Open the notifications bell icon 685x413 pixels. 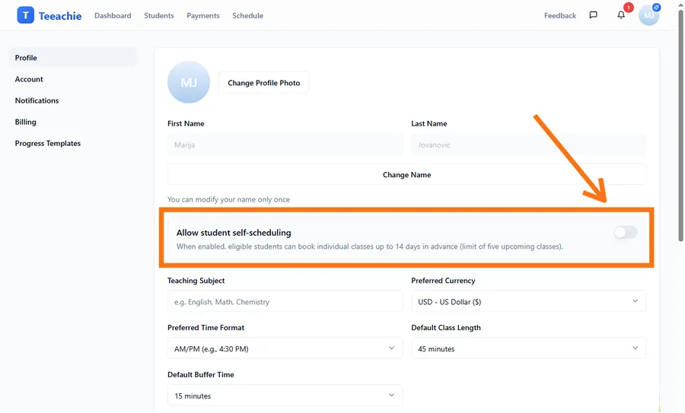click(x=621, y=15)
